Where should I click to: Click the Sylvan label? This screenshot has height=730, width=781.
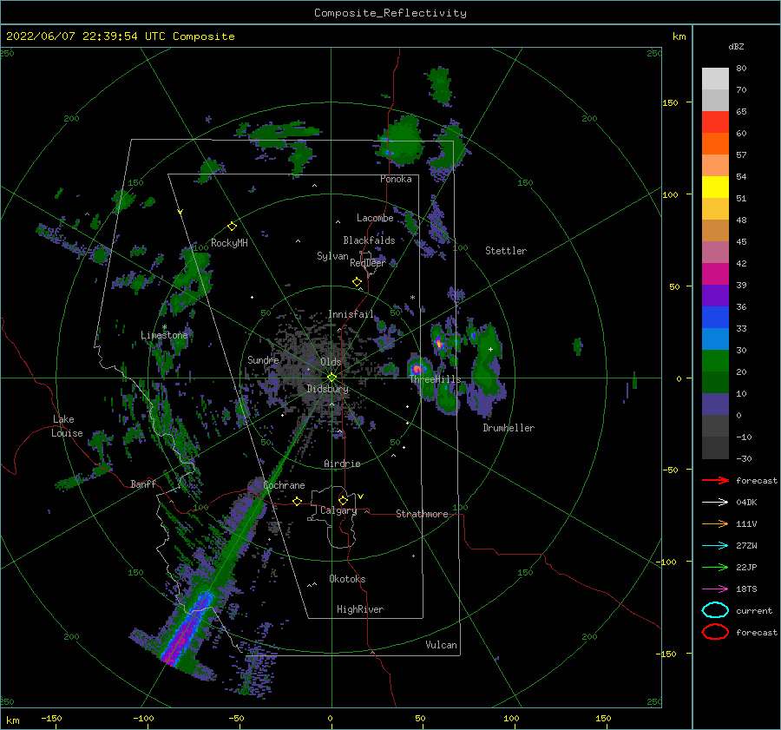point(332,256)
